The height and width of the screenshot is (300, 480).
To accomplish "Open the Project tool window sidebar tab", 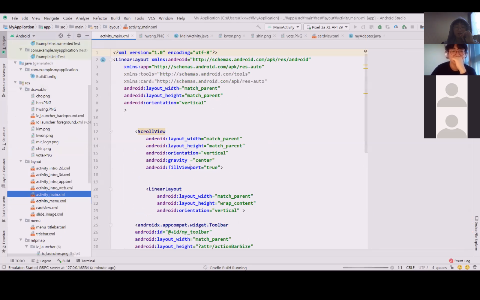I will coord(4,44).
